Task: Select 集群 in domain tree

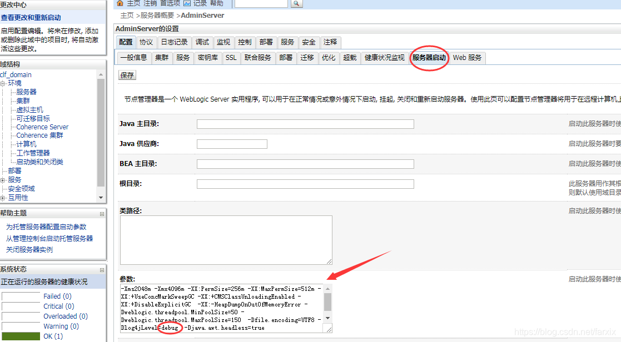Action: pos(23,101)
